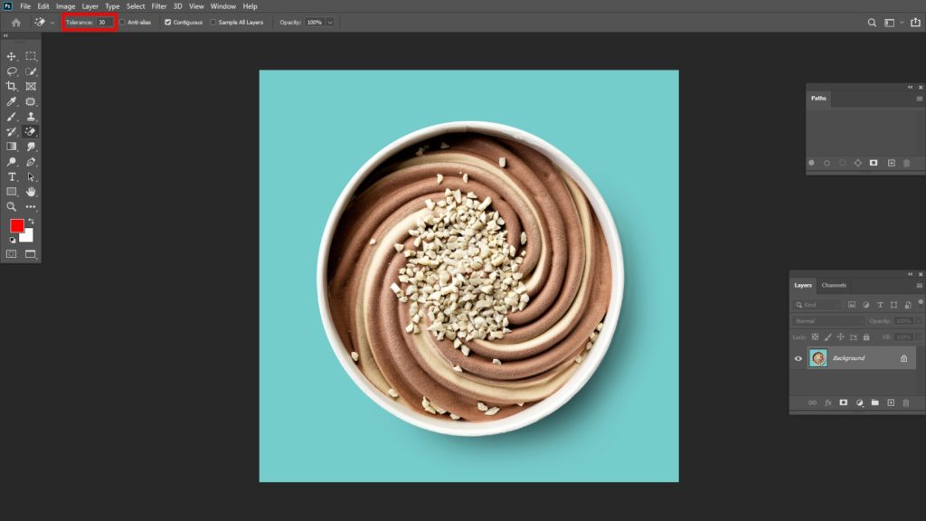Select the Horizontal Type tool
Viewport: 926px width, 521px height.
[x=11, y=176]
